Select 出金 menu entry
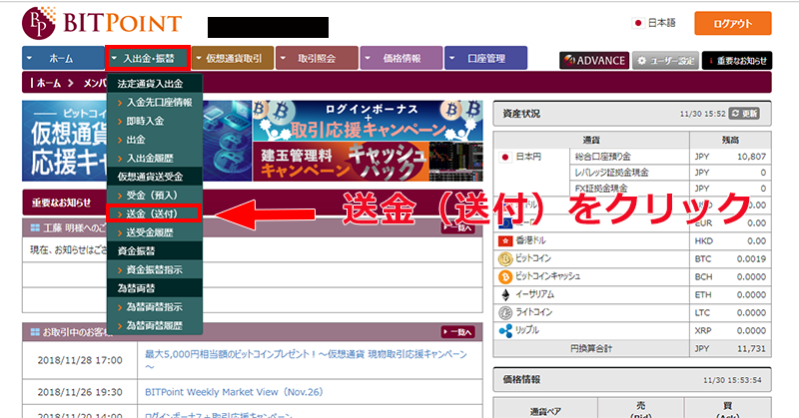799x418 pixels. pos(155,140)
